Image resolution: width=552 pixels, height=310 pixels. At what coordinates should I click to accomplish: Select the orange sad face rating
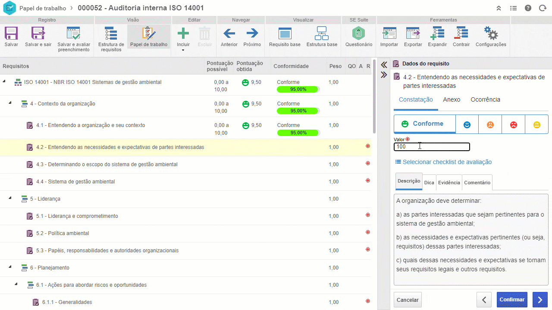tap(490, 124)
